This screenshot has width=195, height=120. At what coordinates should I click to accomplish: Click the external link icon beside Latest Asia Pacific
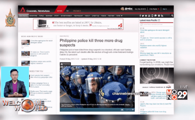[159, 21]
